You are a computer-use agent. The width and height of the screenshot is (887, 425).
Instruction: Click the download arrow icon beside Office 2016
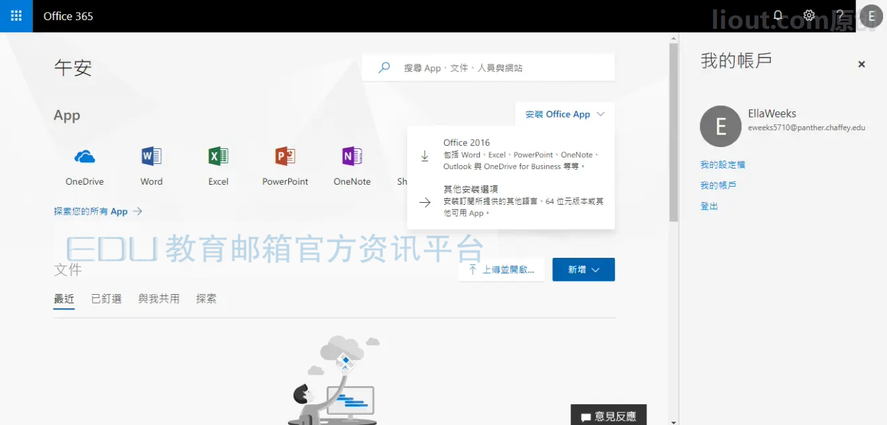coord(425,156)
